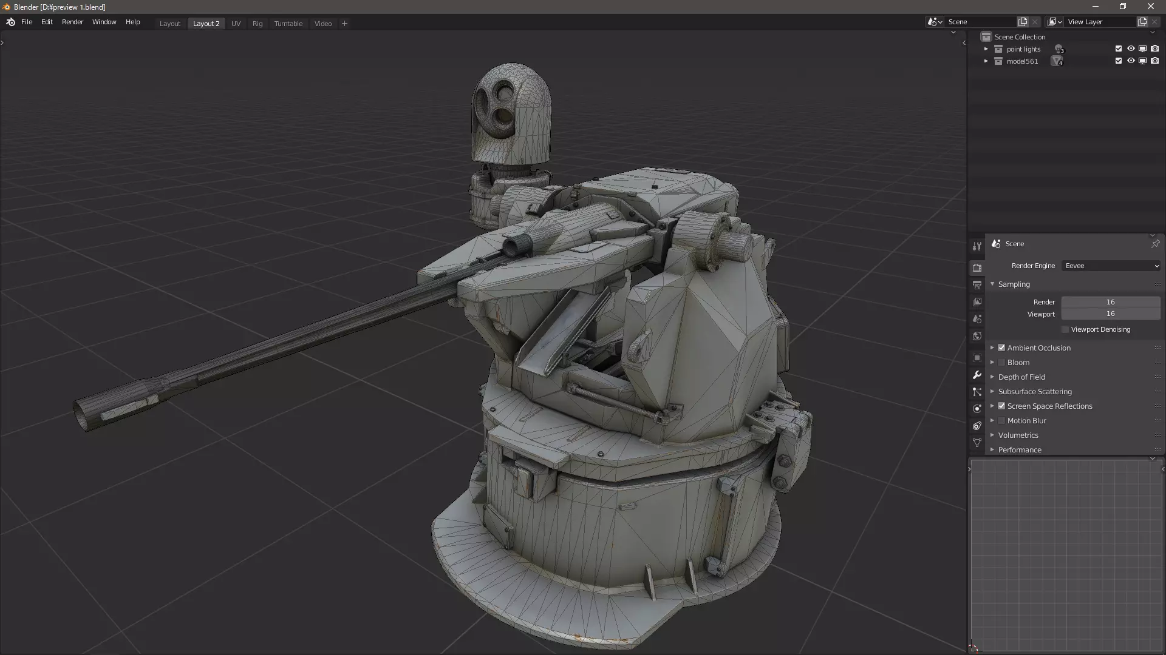Expand the point lights collection tree
This screenshot has width=1166, height=655.
pos(986,49)
